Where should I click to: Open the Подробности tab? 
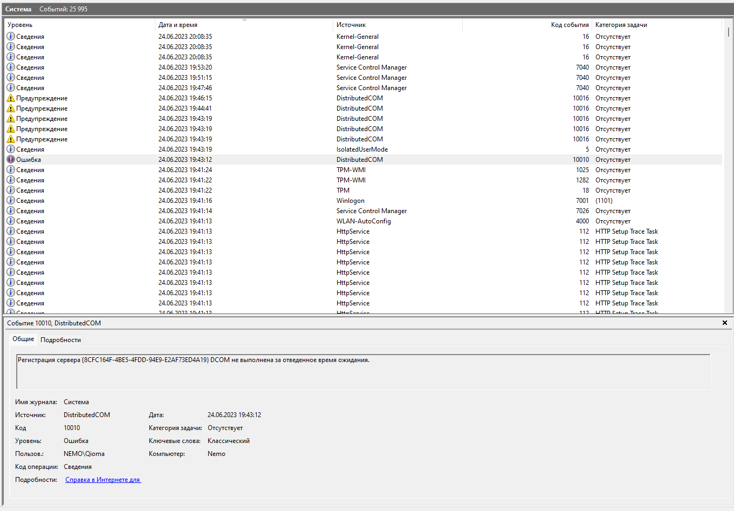click(60, 340)
